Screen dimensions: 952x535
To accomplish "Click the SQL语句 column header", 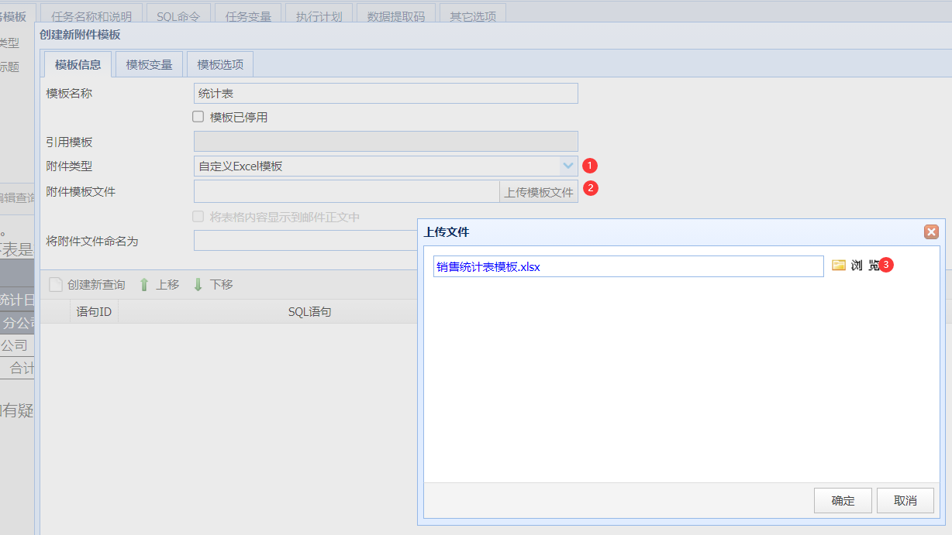I will coord(309,312).
